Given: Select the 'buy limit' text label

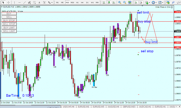Looking at the screenshot, I should (151, 42).
